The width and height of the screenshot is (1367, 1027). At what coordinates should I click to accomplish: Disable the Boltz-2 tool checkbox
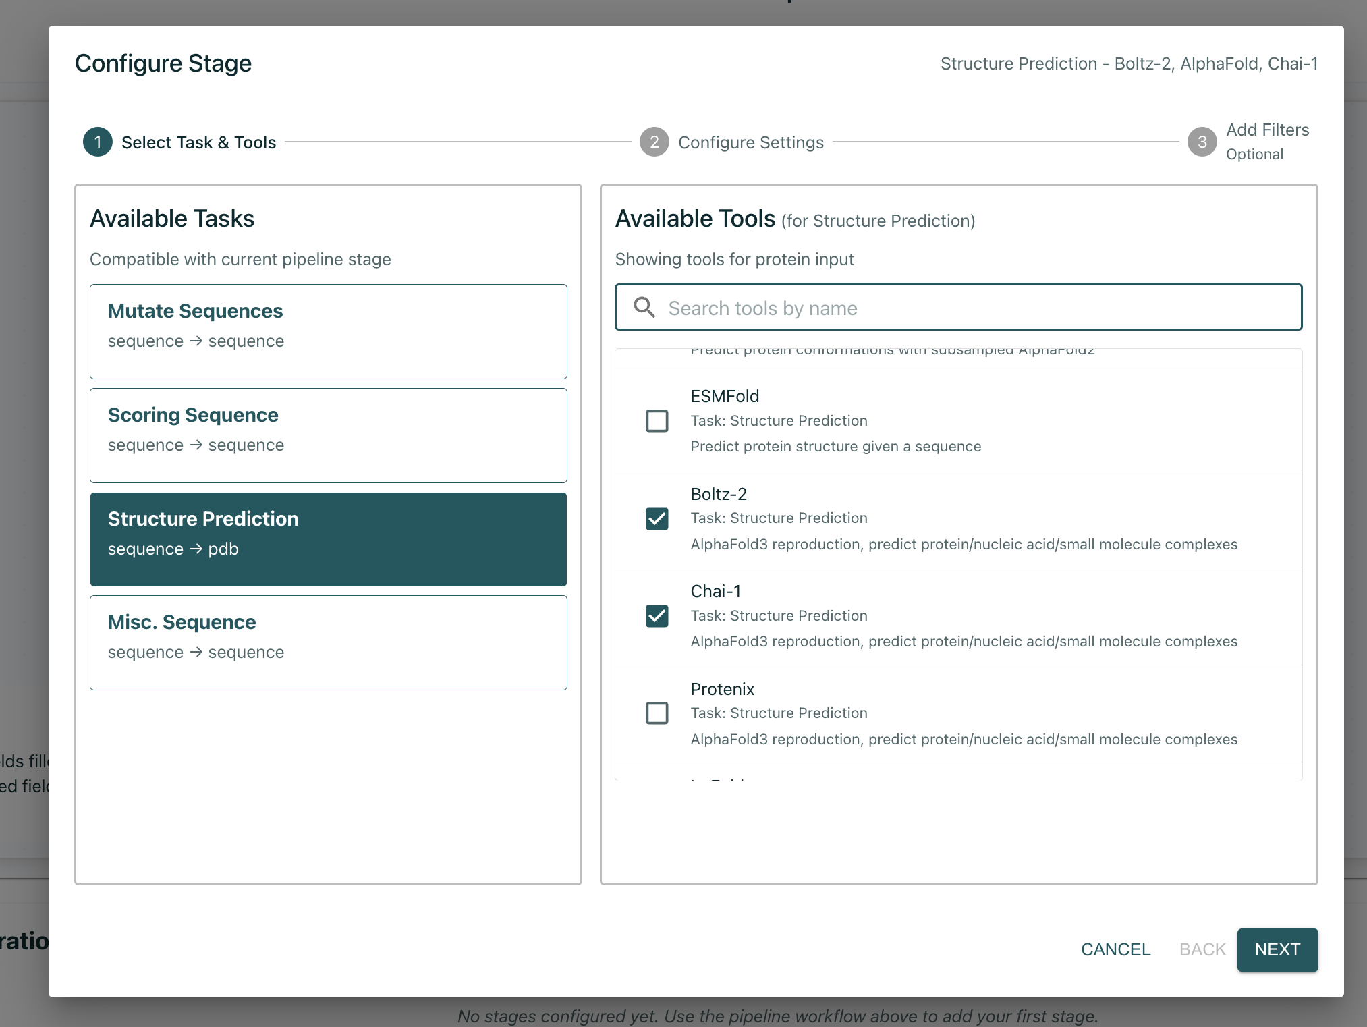[x=657, y=518]
